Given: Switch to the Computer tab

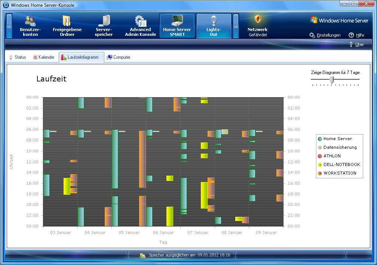Looking at the screenshot, I should (x=119, y=57).
